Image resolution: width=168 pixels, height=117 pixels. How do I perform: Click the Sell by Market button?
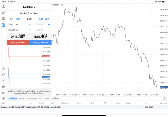click(18, 42)
